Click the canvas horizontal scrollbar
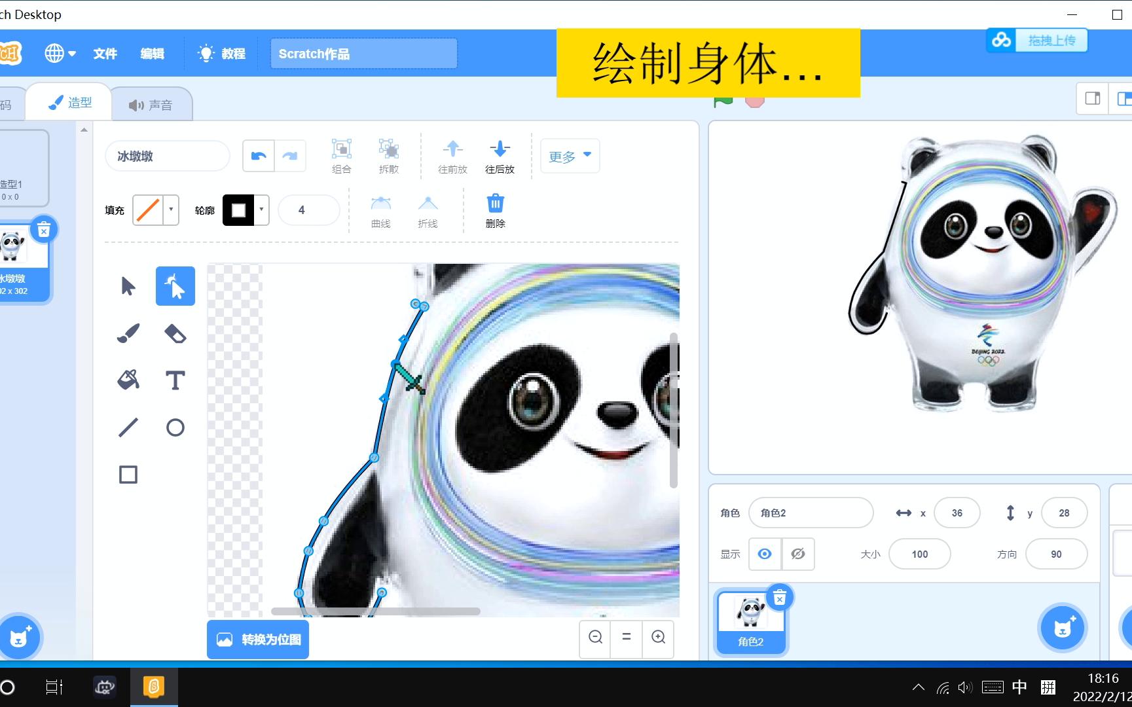 click(x=376, y=611)
